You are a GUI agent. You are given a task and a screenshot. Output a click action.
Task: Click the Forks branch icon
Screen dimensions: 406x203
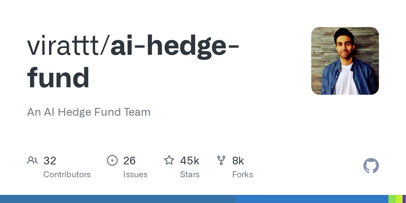(221, 160)
